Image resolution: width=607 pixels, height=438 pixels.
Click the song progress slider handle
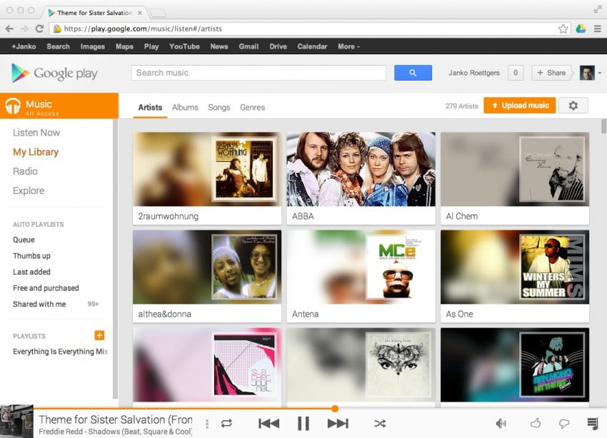pos(335,409)
